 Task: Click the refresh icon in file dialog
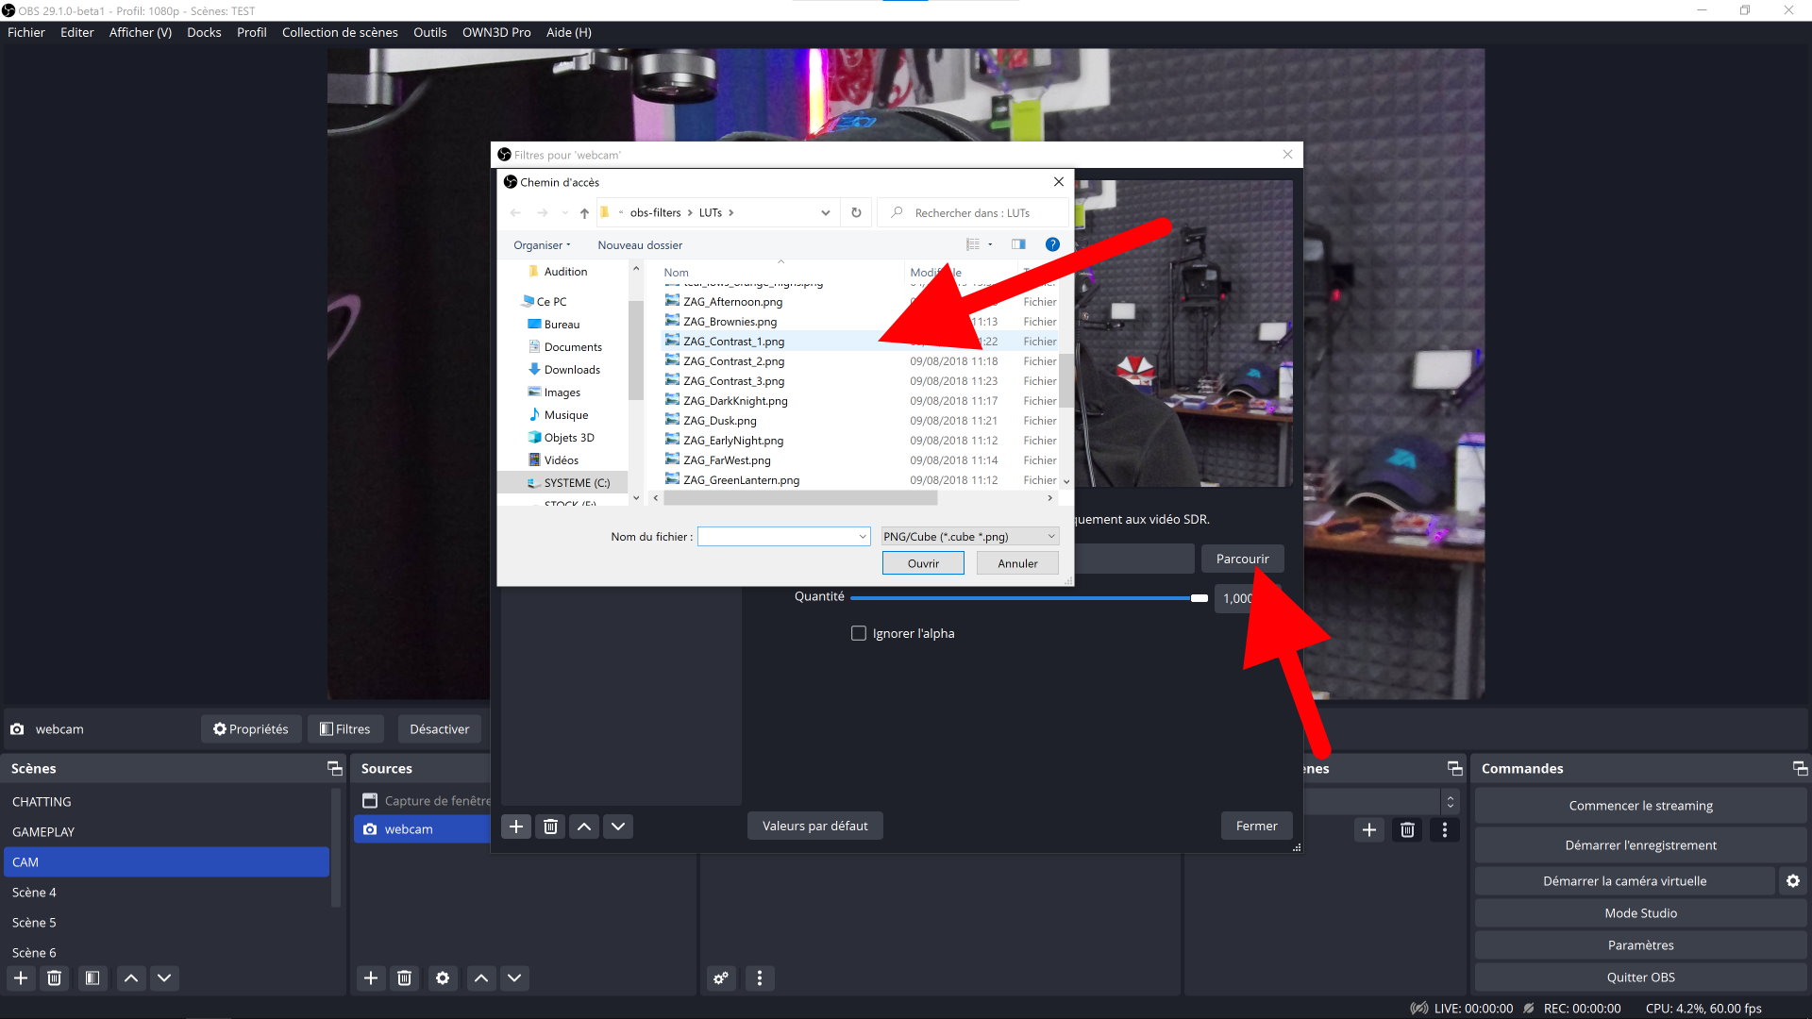[856, 212]
